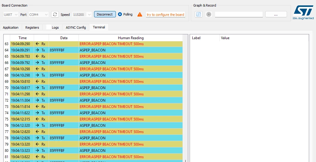This screenshot has width=316, height=162.
Task: Click timestamp 19:04:10:810
Action: (20, 82)
